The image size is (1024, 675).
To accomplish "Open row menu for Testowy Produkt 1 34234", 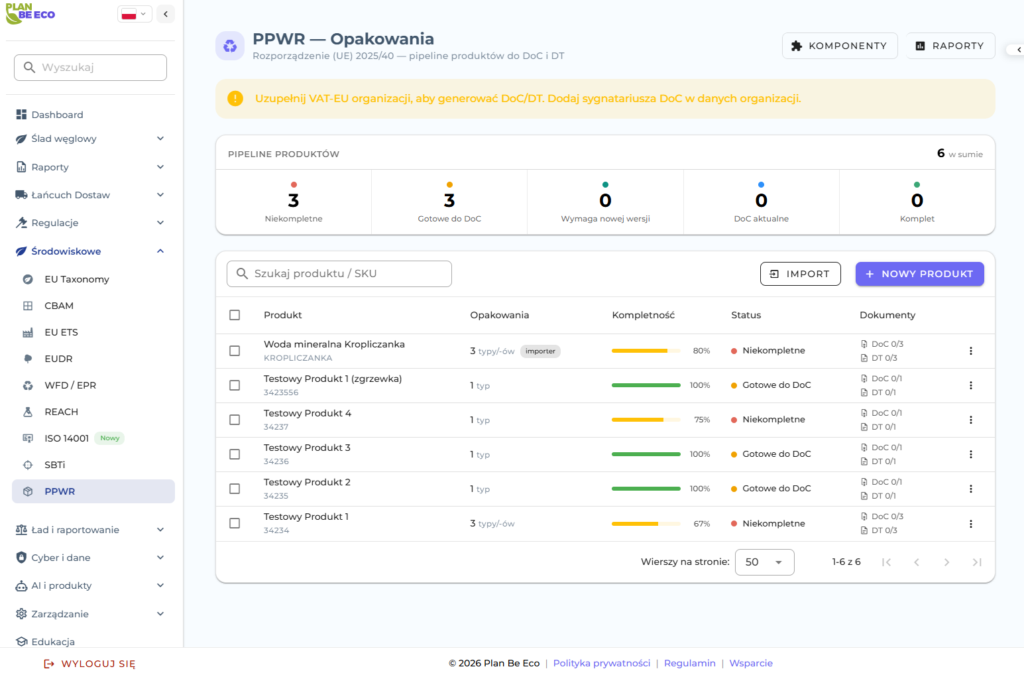I will click(x=971, y=524).
